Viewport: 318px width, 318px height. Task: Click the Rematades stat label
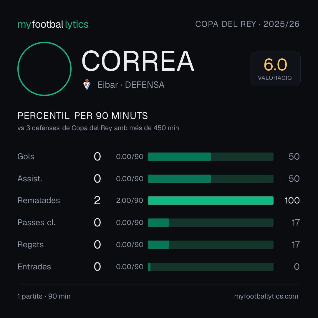[39, 201]
